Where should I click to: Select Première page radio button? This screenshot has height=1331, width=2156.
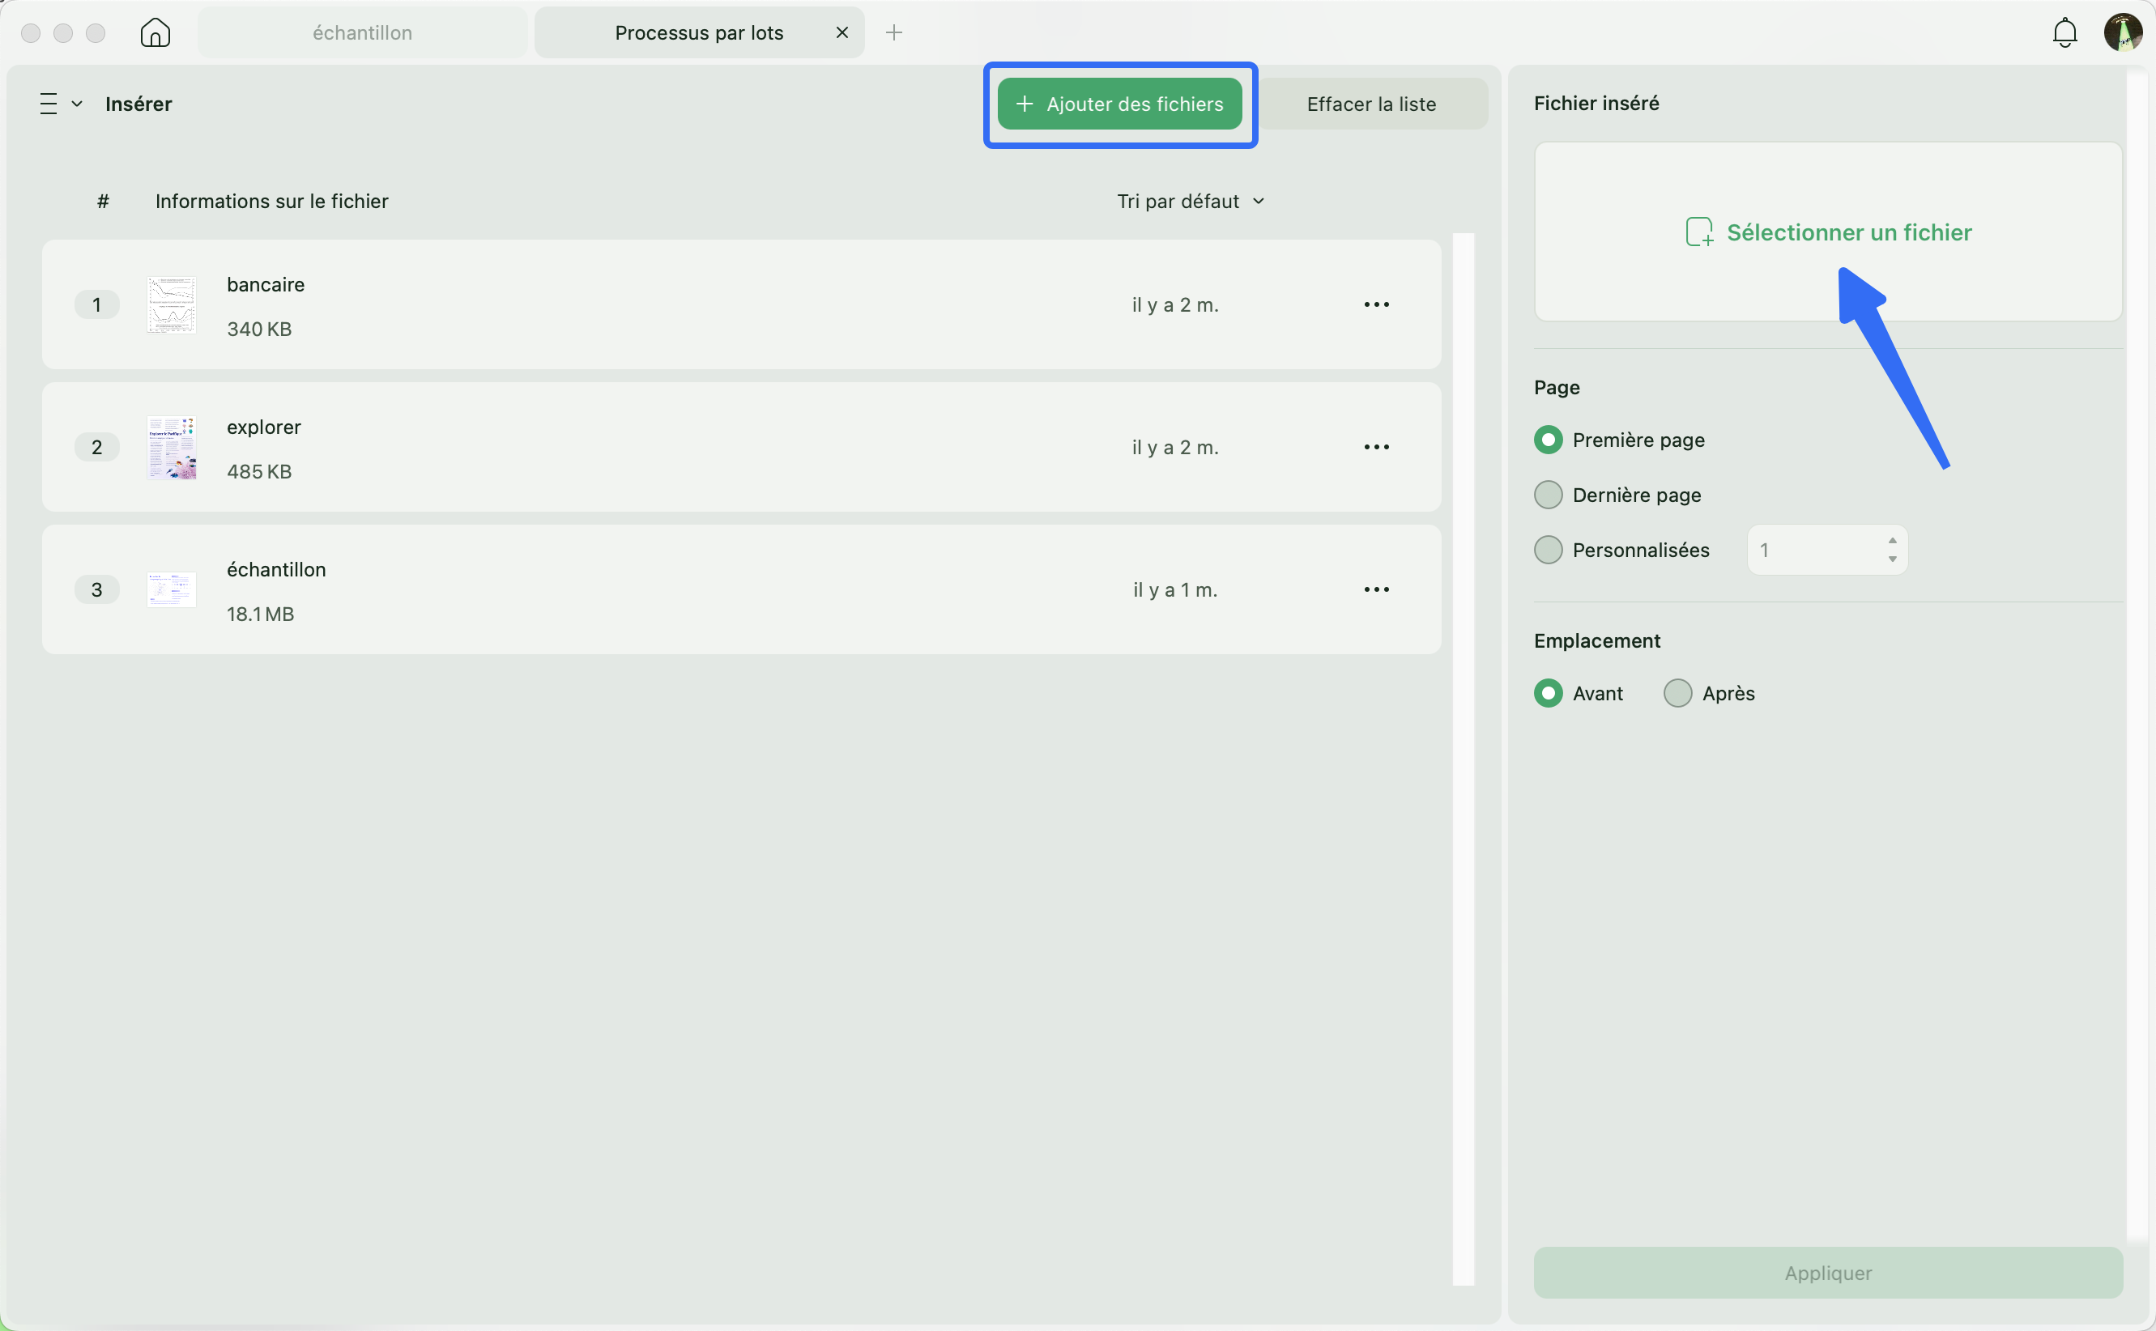click(1548, 440)
